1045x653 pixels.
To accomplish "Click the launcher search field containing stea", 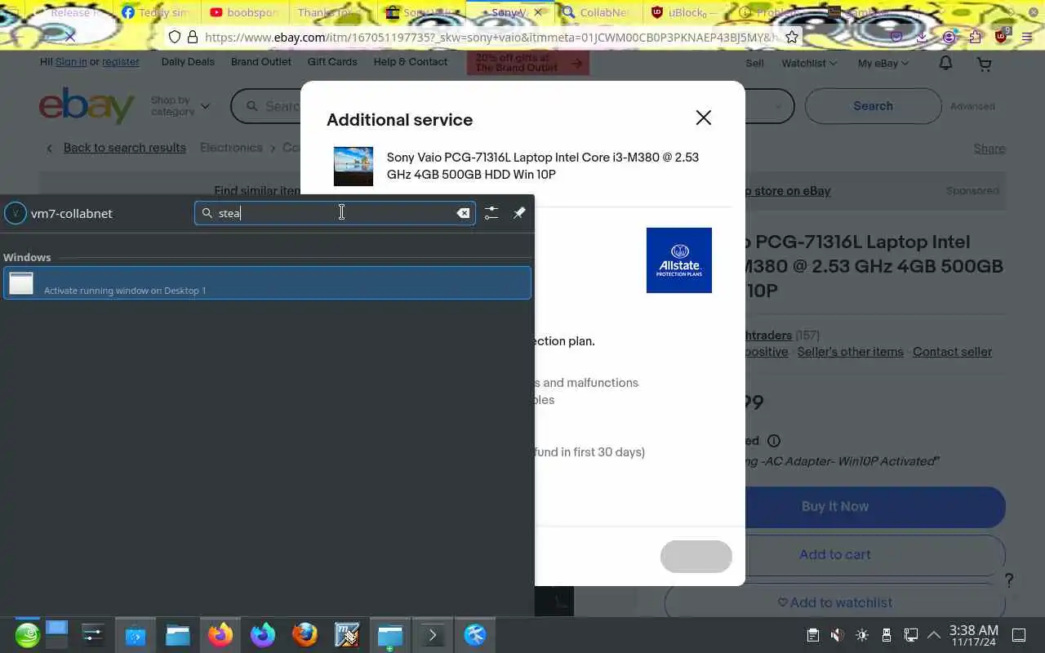I will point(335,213).
